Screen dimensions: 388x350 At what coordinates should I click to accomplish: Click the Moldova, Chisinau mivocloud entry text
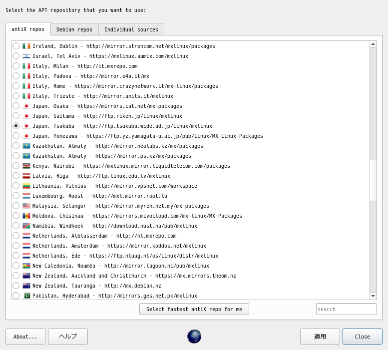point(137,216)
